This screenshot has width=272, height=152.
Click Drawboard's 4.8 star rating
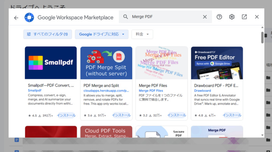199,115
